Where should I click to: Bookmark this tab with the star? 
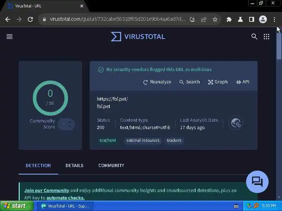tap(215, 19)
